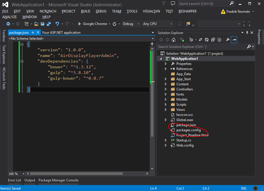This screenshot has height=191, width=264.
Task: Toggle Show All Files in Solution Explorer
Action: coord(219,40)
